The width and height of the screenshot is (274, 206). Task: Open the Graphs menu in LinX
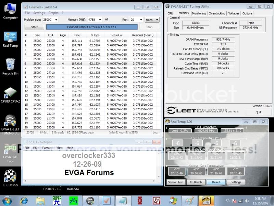coord(53,13)
